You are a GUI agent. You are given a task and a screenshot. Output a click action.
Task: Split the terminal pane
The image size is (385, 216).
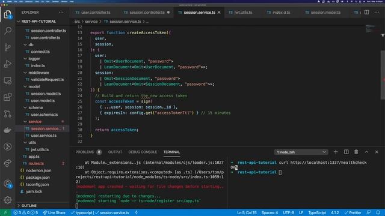[346, 152]
